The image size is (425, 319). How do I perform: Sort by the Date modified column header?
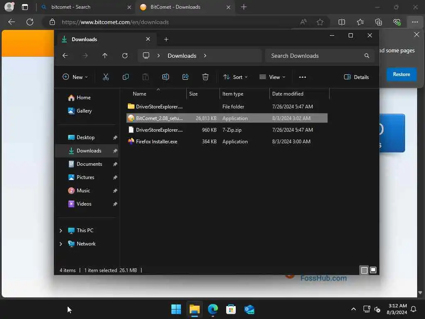pos(300,94)
